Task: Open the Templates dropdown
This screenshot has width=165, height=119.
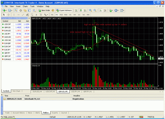Action: (x=122, y=10)
